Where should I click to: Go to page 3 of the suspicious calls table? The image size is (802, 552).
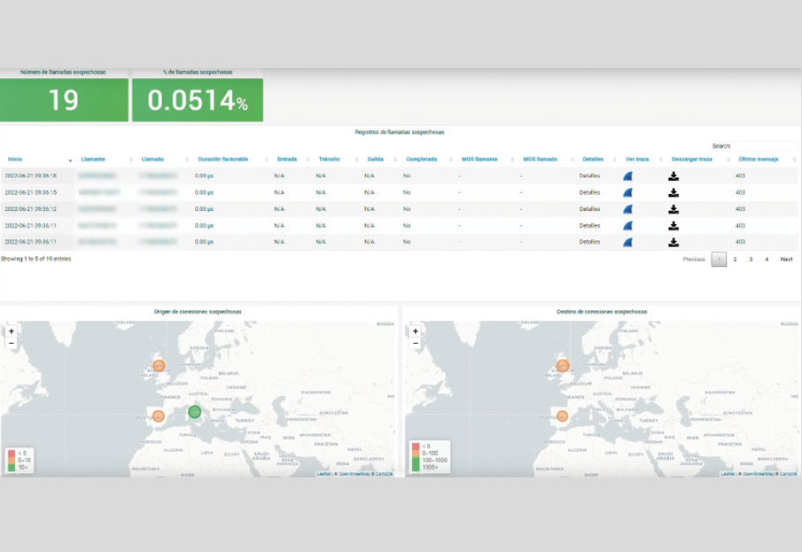pos(751,260)
